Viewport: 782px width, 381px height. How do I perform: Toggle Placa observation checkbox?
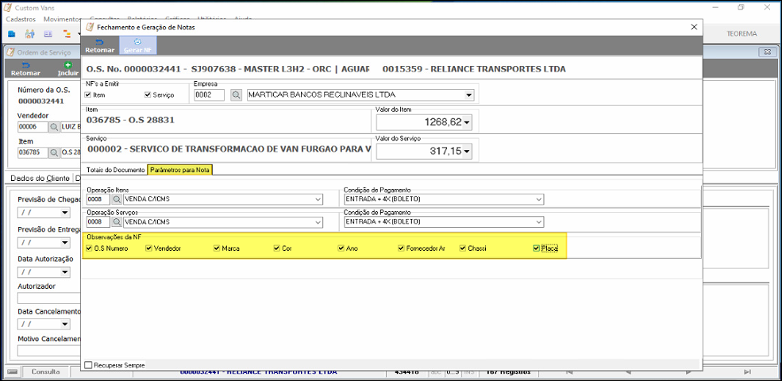coord(536,248)
